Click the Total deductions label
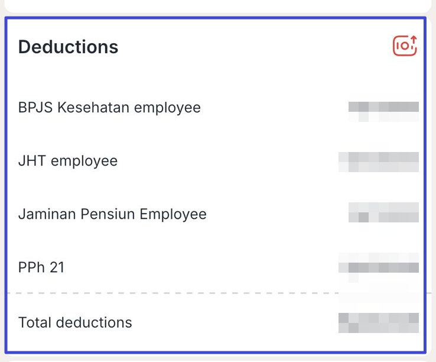The width and height of the screenshot is (436, 362). pos(75,322)
